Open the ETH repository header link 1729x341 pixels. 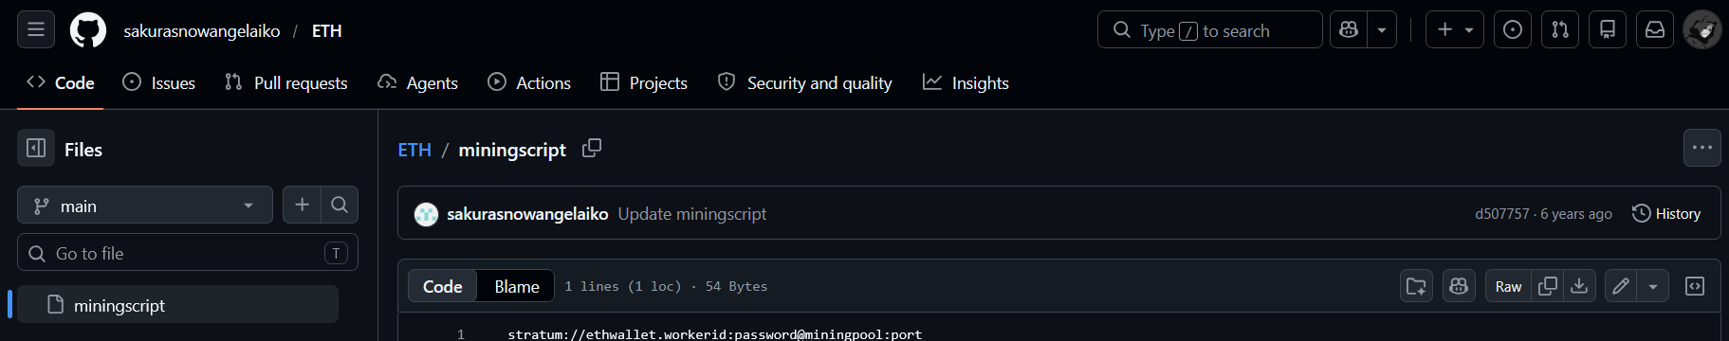point(327,31)
